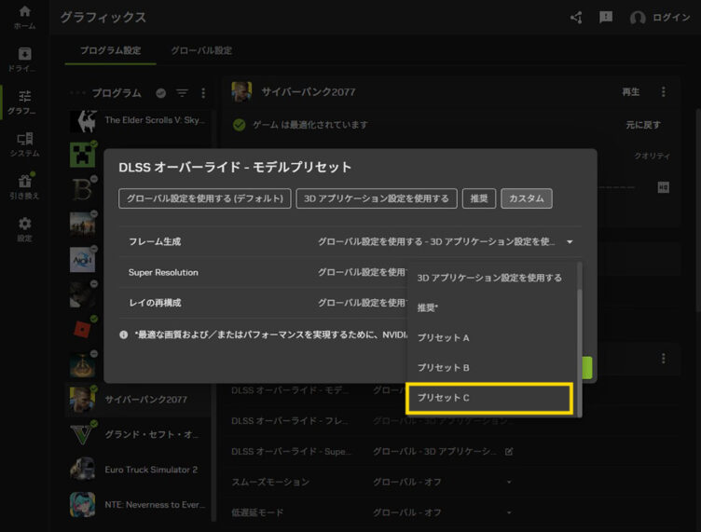Choose the カスタム preset button
The width and height of the screenshot is (701, 532).
[527, 198]
